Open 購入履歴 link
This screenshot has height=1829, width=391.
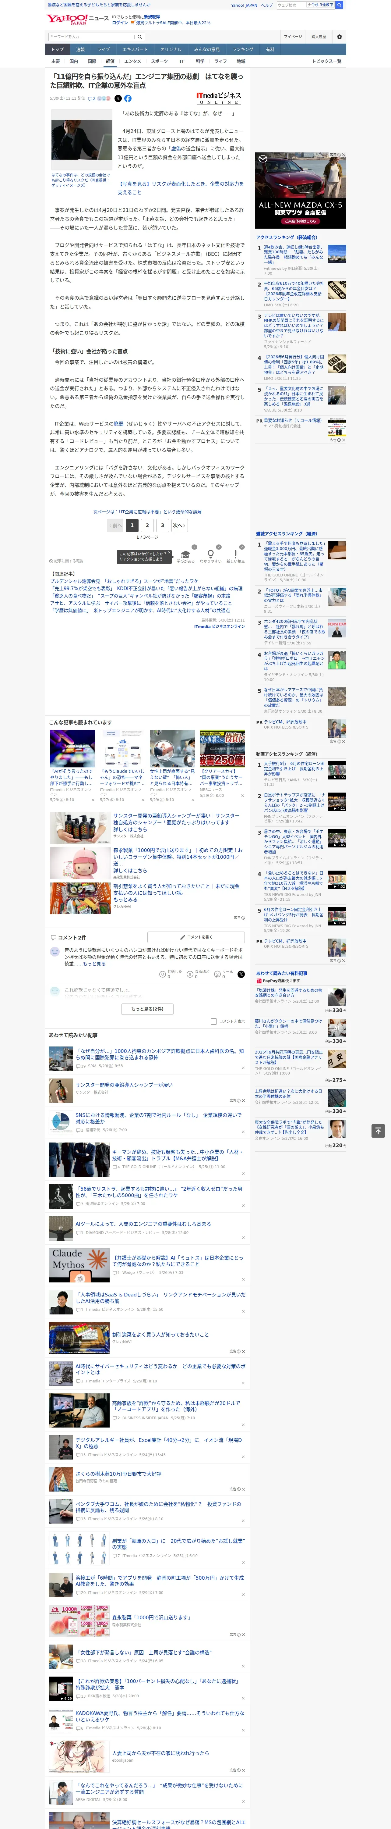(x=319, y=37)
